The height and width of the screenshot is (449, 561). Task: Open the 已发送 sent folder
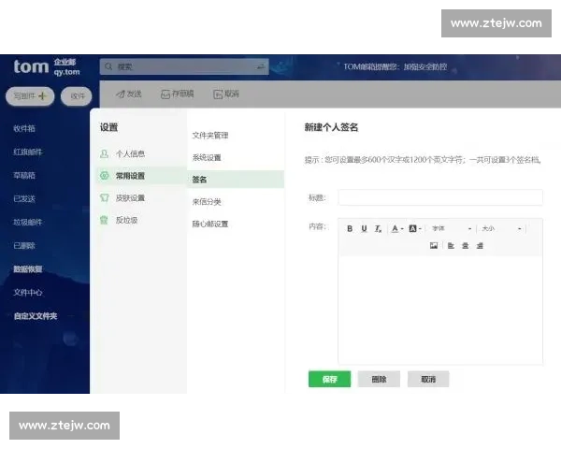tap(24, 198)
